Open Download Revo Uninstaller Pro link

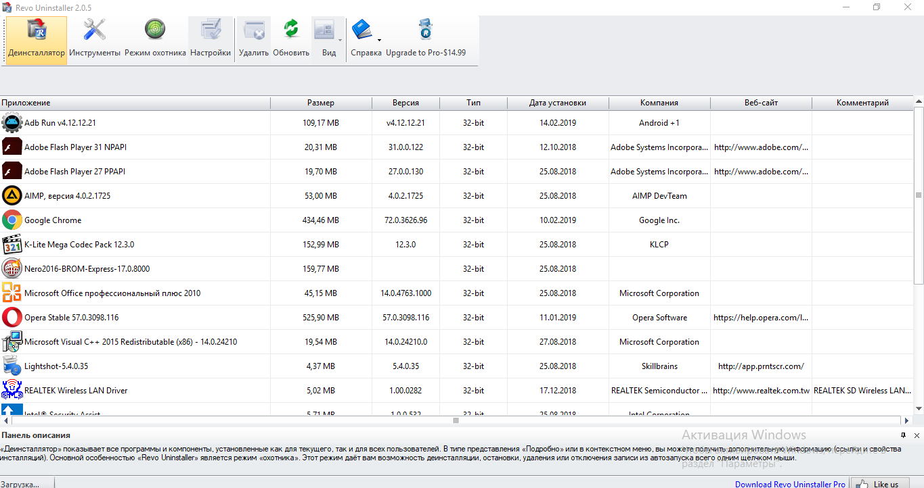click(790, 484)
